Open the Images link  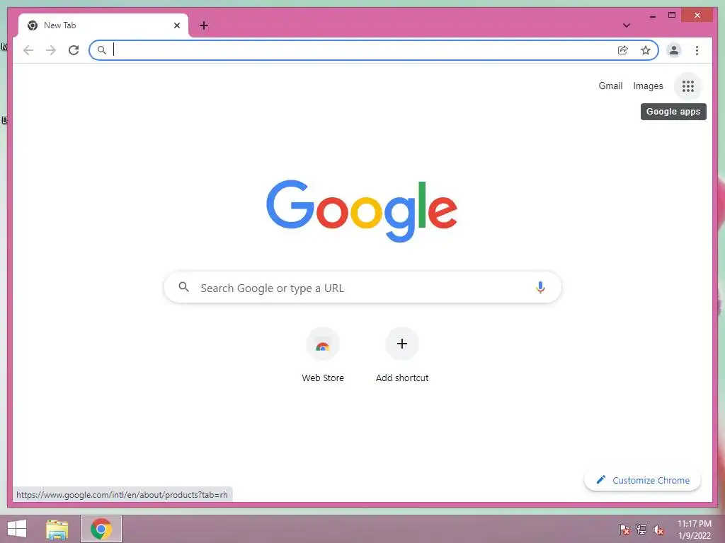[648, 86]
